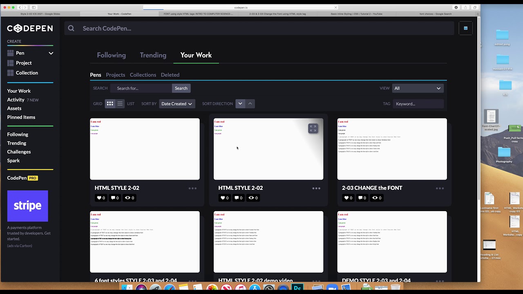Viewport: 523px width, 294px height.
Task: Click the comment count on 2-03 CHANGE the FONT
Action: pos(362,198)
